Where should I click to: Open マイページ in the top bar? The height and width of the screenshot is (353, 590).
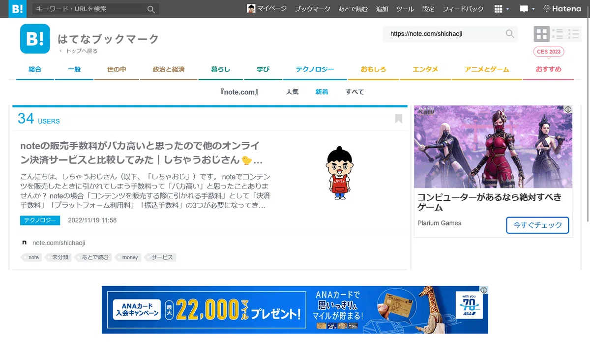coord(272,9)
